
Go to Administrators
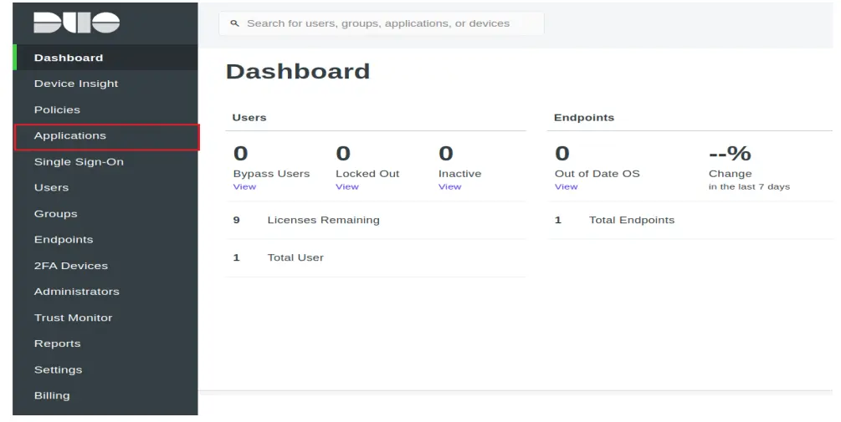click(x=105, y=292)
